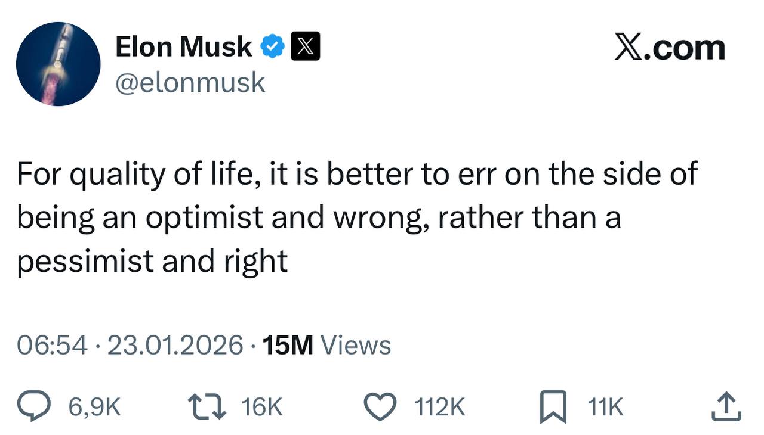Like the tweet with the heart icon
This screenshot has width=764, height=435.
click(381, 408)
